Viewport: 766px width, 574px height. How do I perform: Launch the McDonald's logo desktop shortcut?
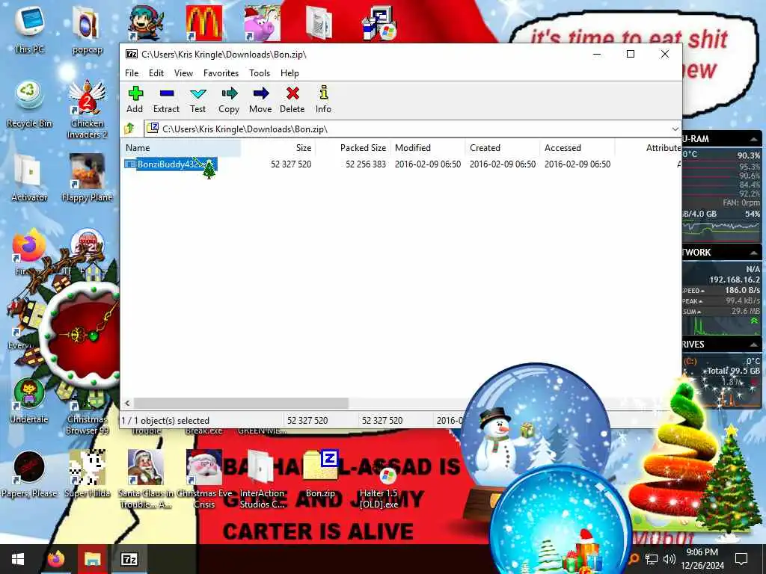coord(204,22)
